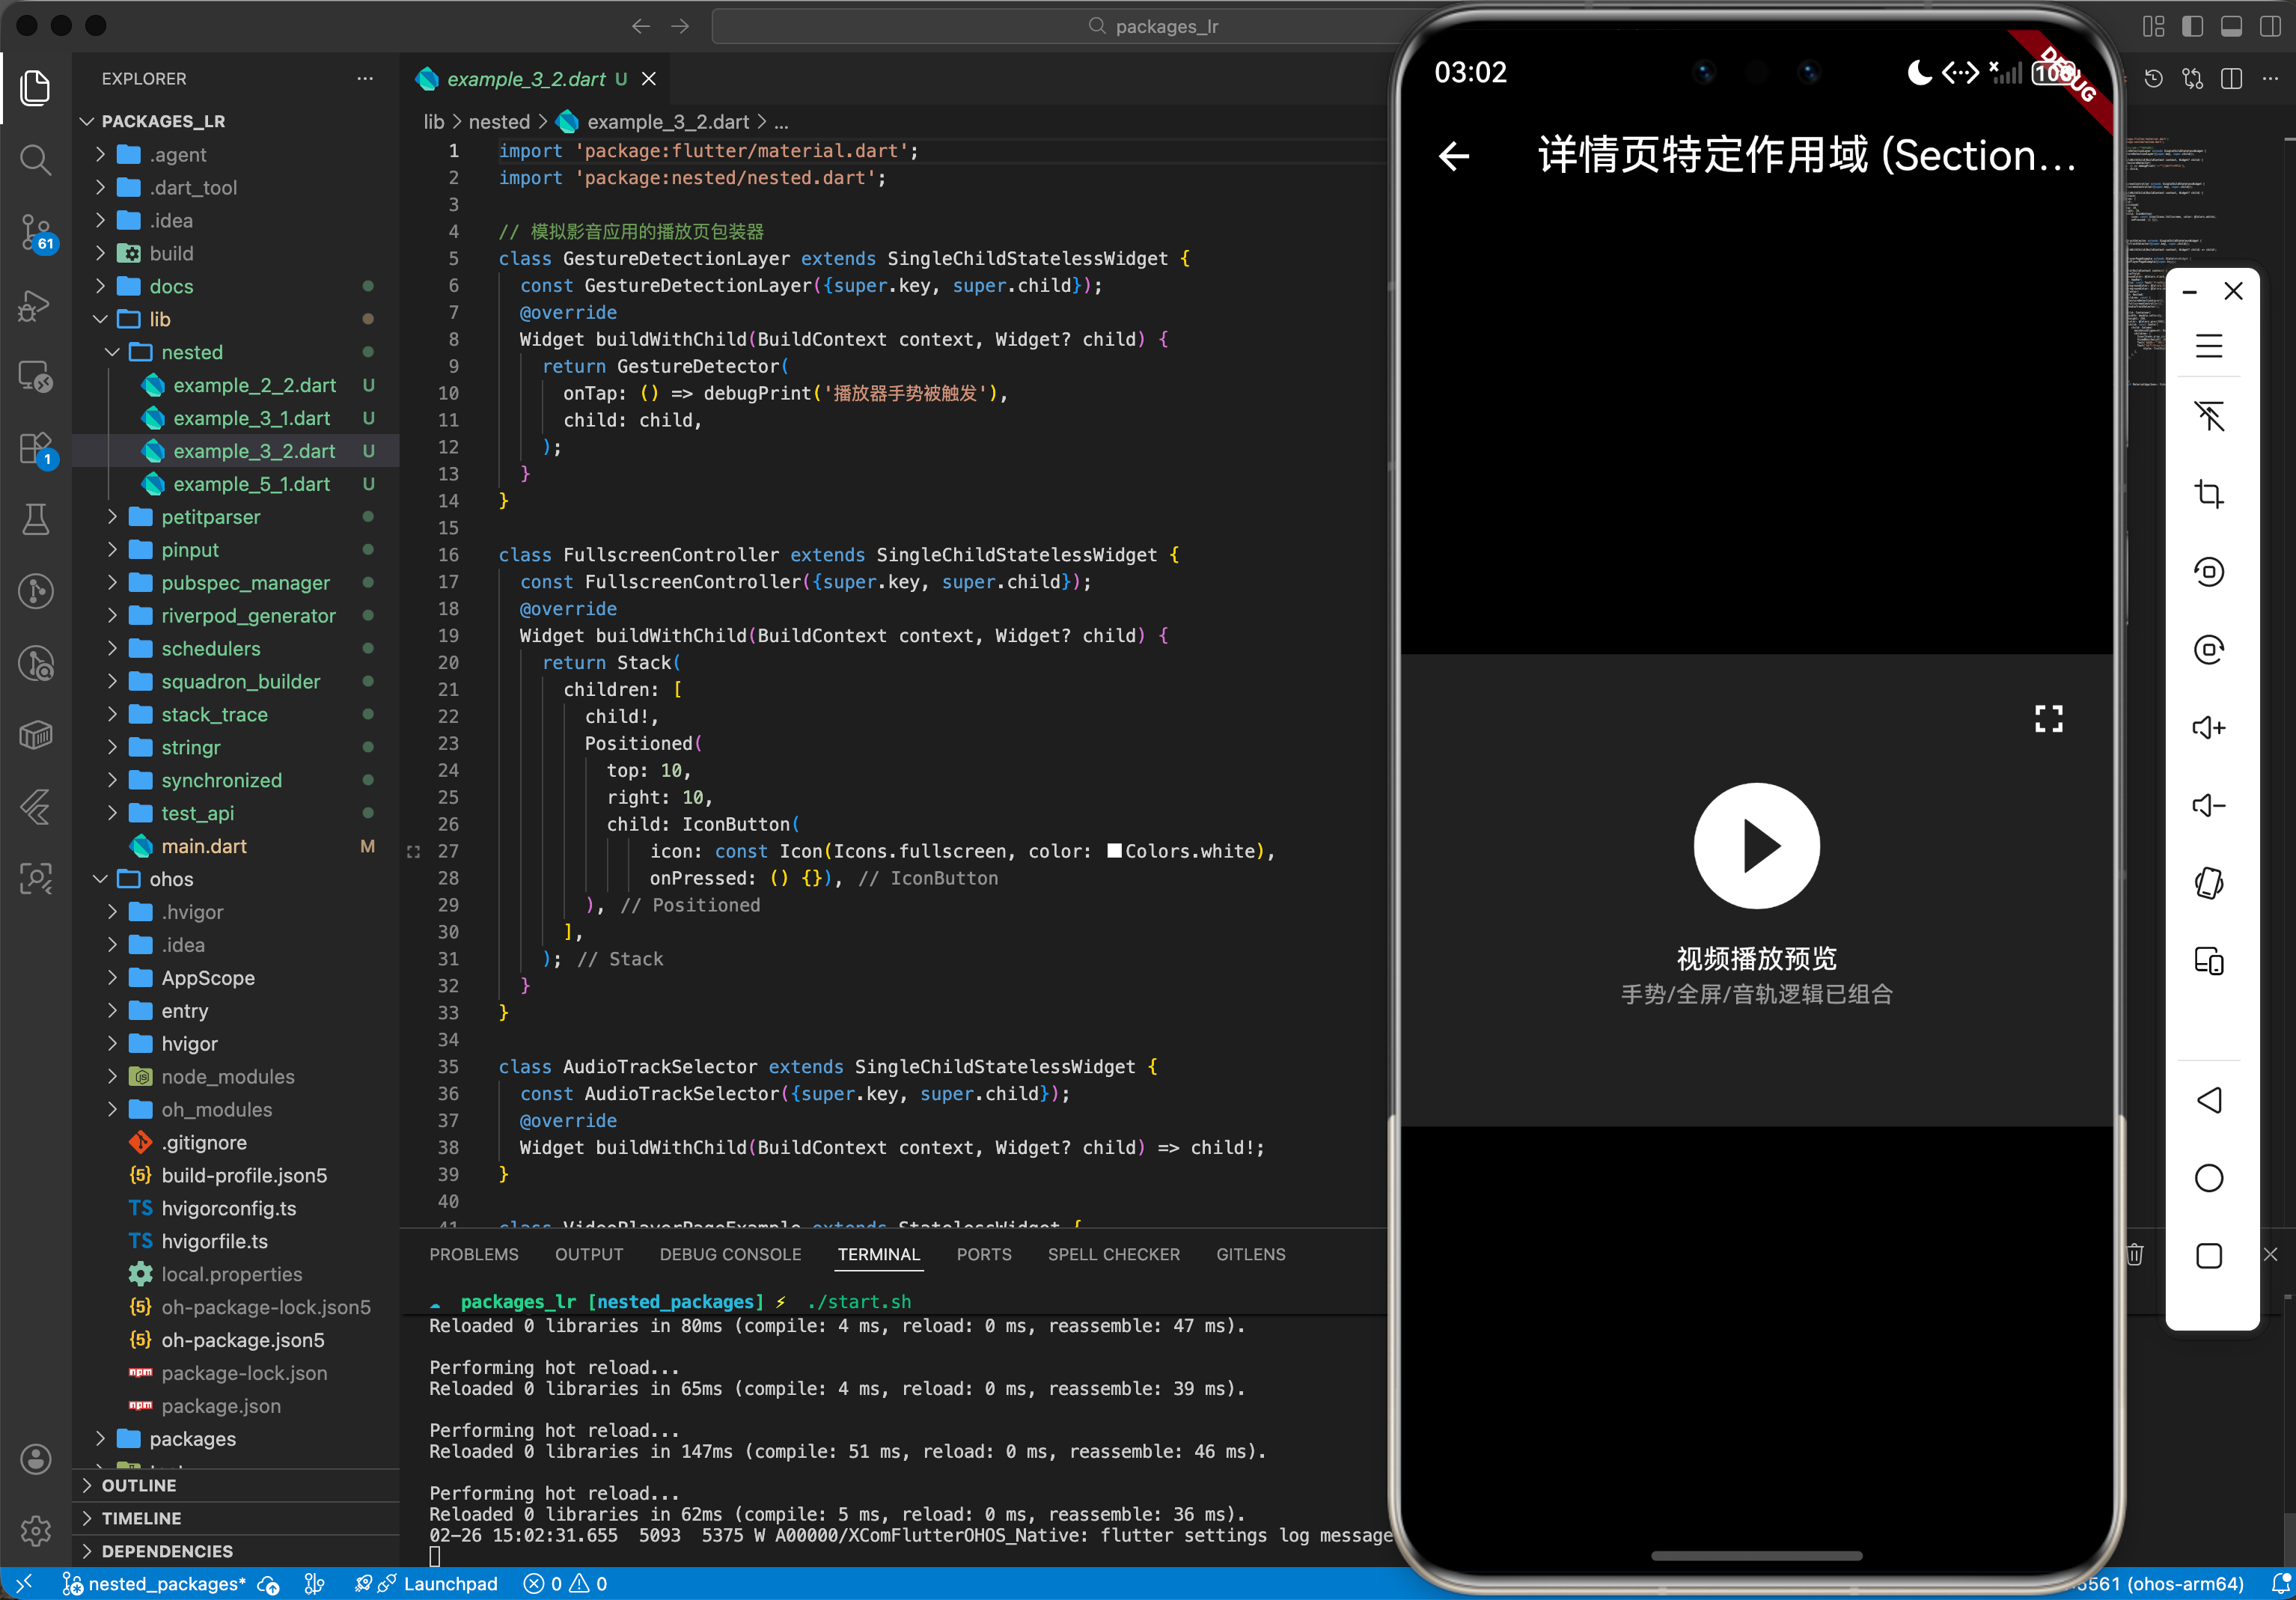Image resolution: width=2296 pixels, height=1600 pixels.
Task: Click the Explorer more actions ellipsis
Action: (365, 78)
